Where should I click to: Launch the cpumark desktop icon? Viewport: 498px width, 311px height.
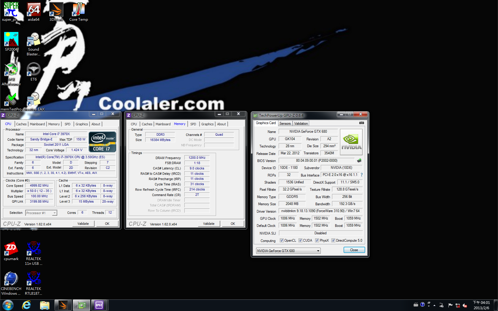pos(11,251)
